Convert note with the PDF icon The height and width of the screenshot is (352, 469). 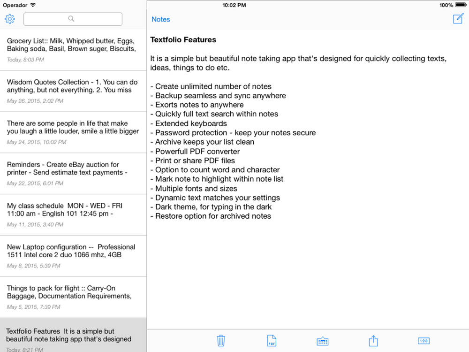tap(272, 341)
